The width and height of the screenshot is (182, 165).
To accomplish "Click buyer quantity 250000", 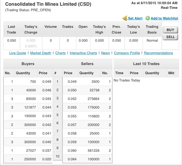I will coord(30,159).
